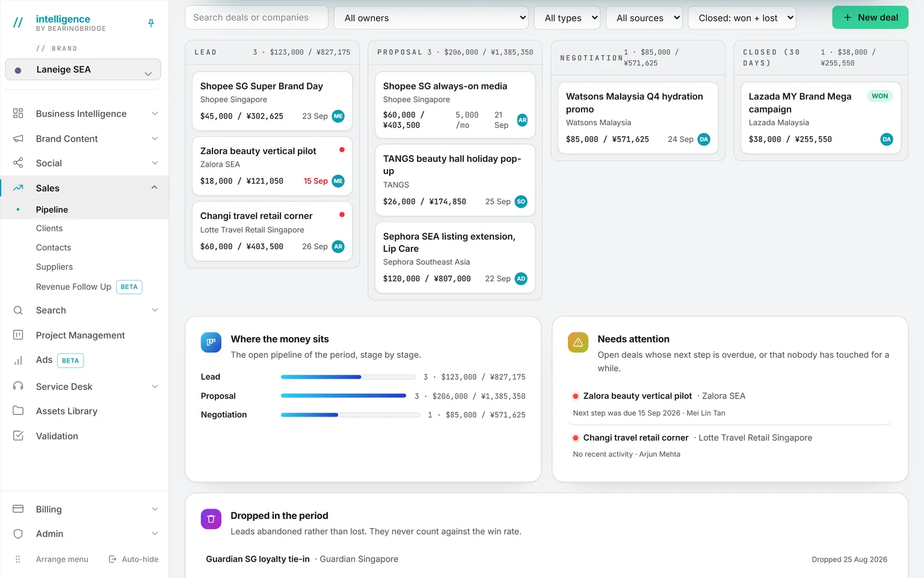This screenshot has width=924, height=578.
Task: Click the Arrange menu grip icon
Action: (x=18, y=559)
